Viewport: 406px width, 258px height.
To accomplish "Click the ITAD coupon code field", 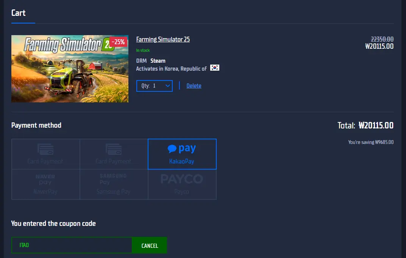I will point(72,245).
